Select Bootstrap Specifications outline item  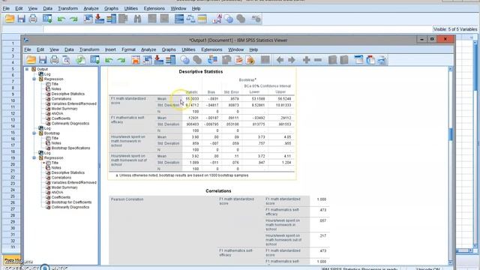[x=70, y=148]
